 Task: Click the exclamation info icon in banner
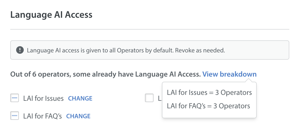pos(20,51)
